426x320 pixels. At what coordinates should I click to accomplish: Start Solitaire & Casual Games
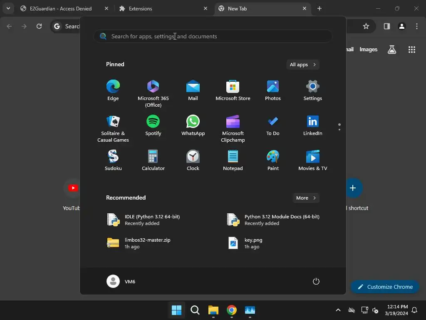pyautogui.click(x=113, y=128)
